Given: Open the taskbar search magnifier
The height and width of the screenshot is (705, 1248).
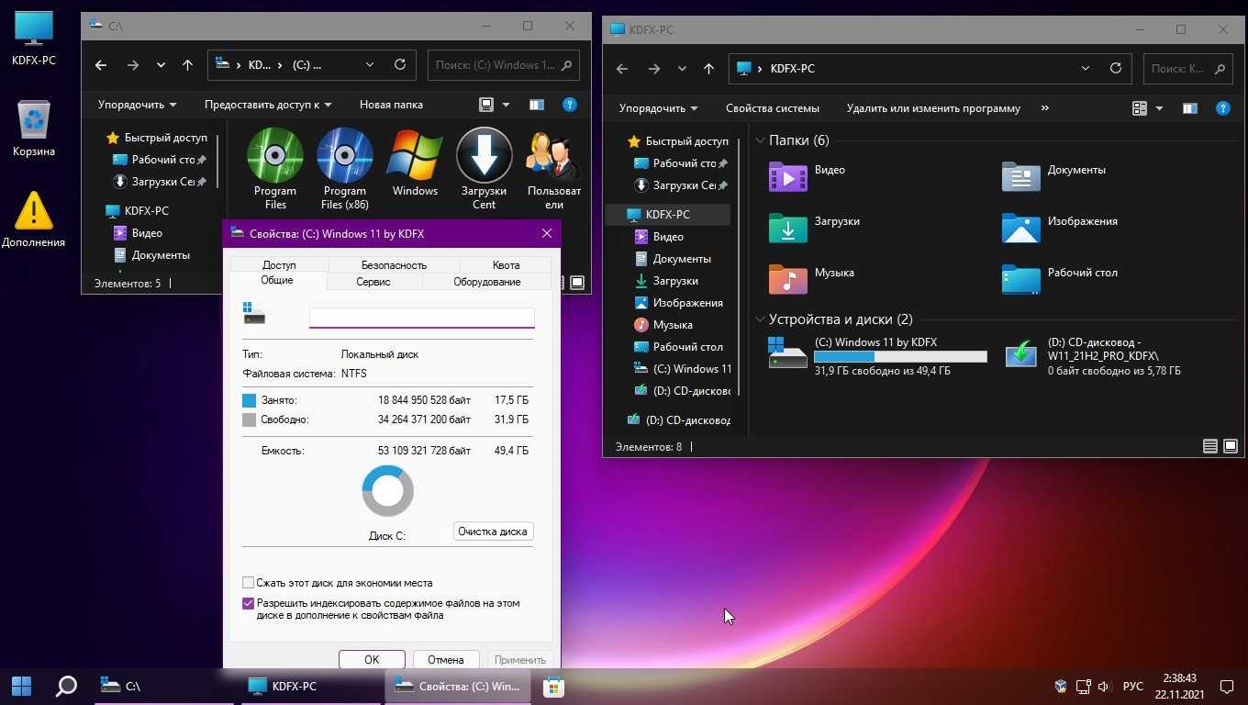Looking at the screenshot, I should [66, 686].
